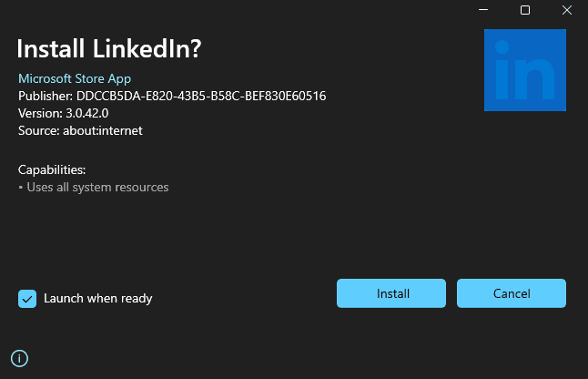Maximize the installer window

525,10
